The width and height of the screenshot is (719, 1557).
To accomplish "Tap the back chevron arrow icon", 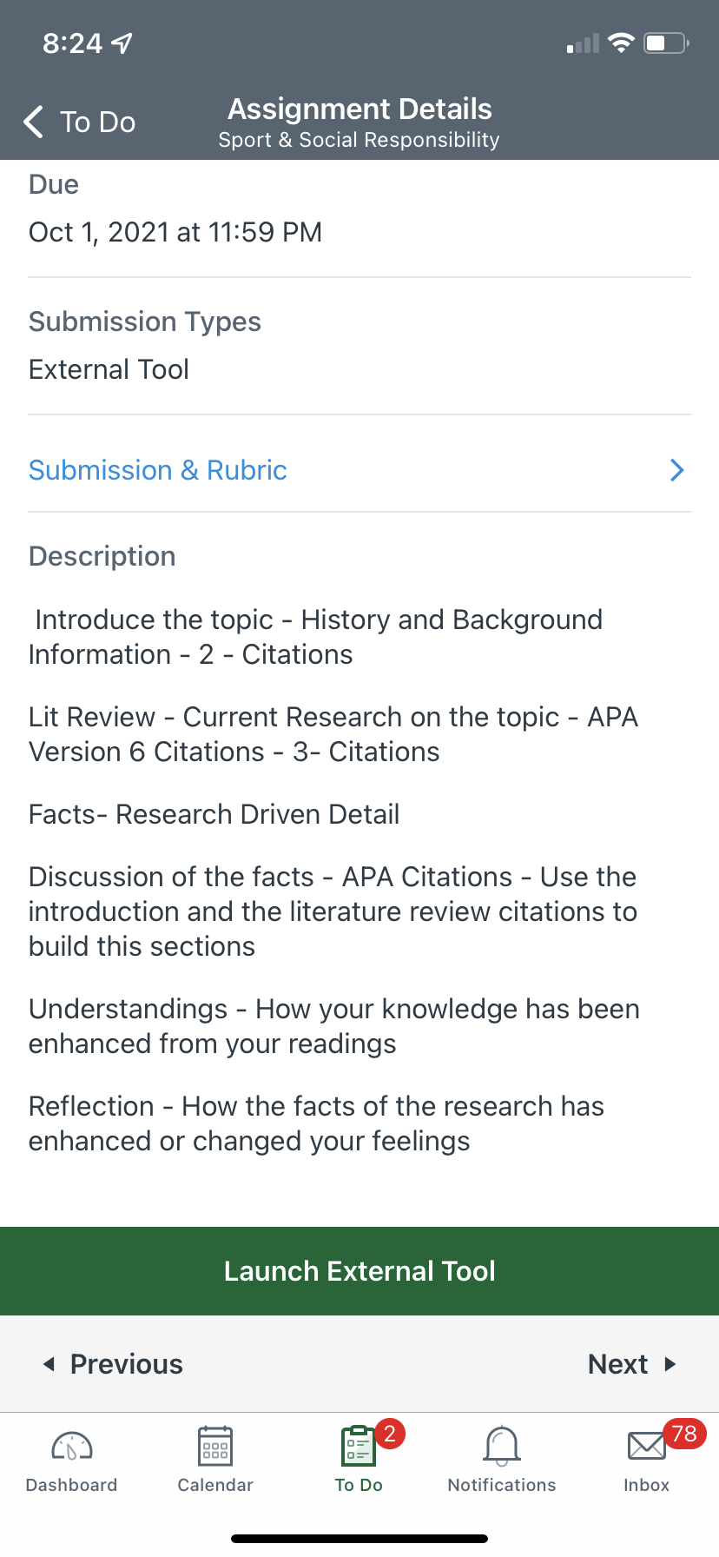I will coord(34,123).
